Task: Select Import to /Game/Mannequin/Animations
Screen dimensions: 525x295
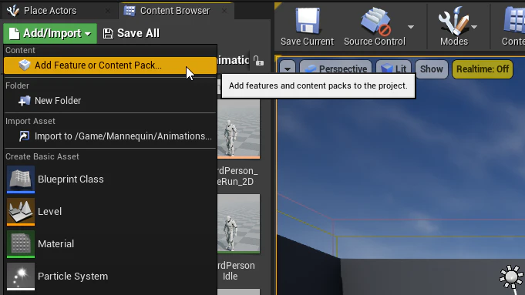Action: [110, 136]
